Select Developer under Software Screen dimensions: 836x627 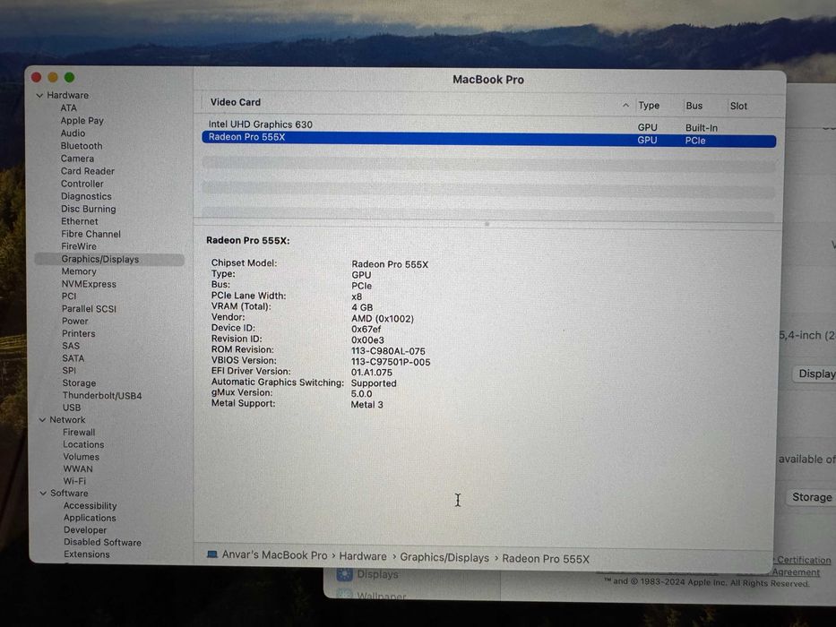(x=85, y=530)
